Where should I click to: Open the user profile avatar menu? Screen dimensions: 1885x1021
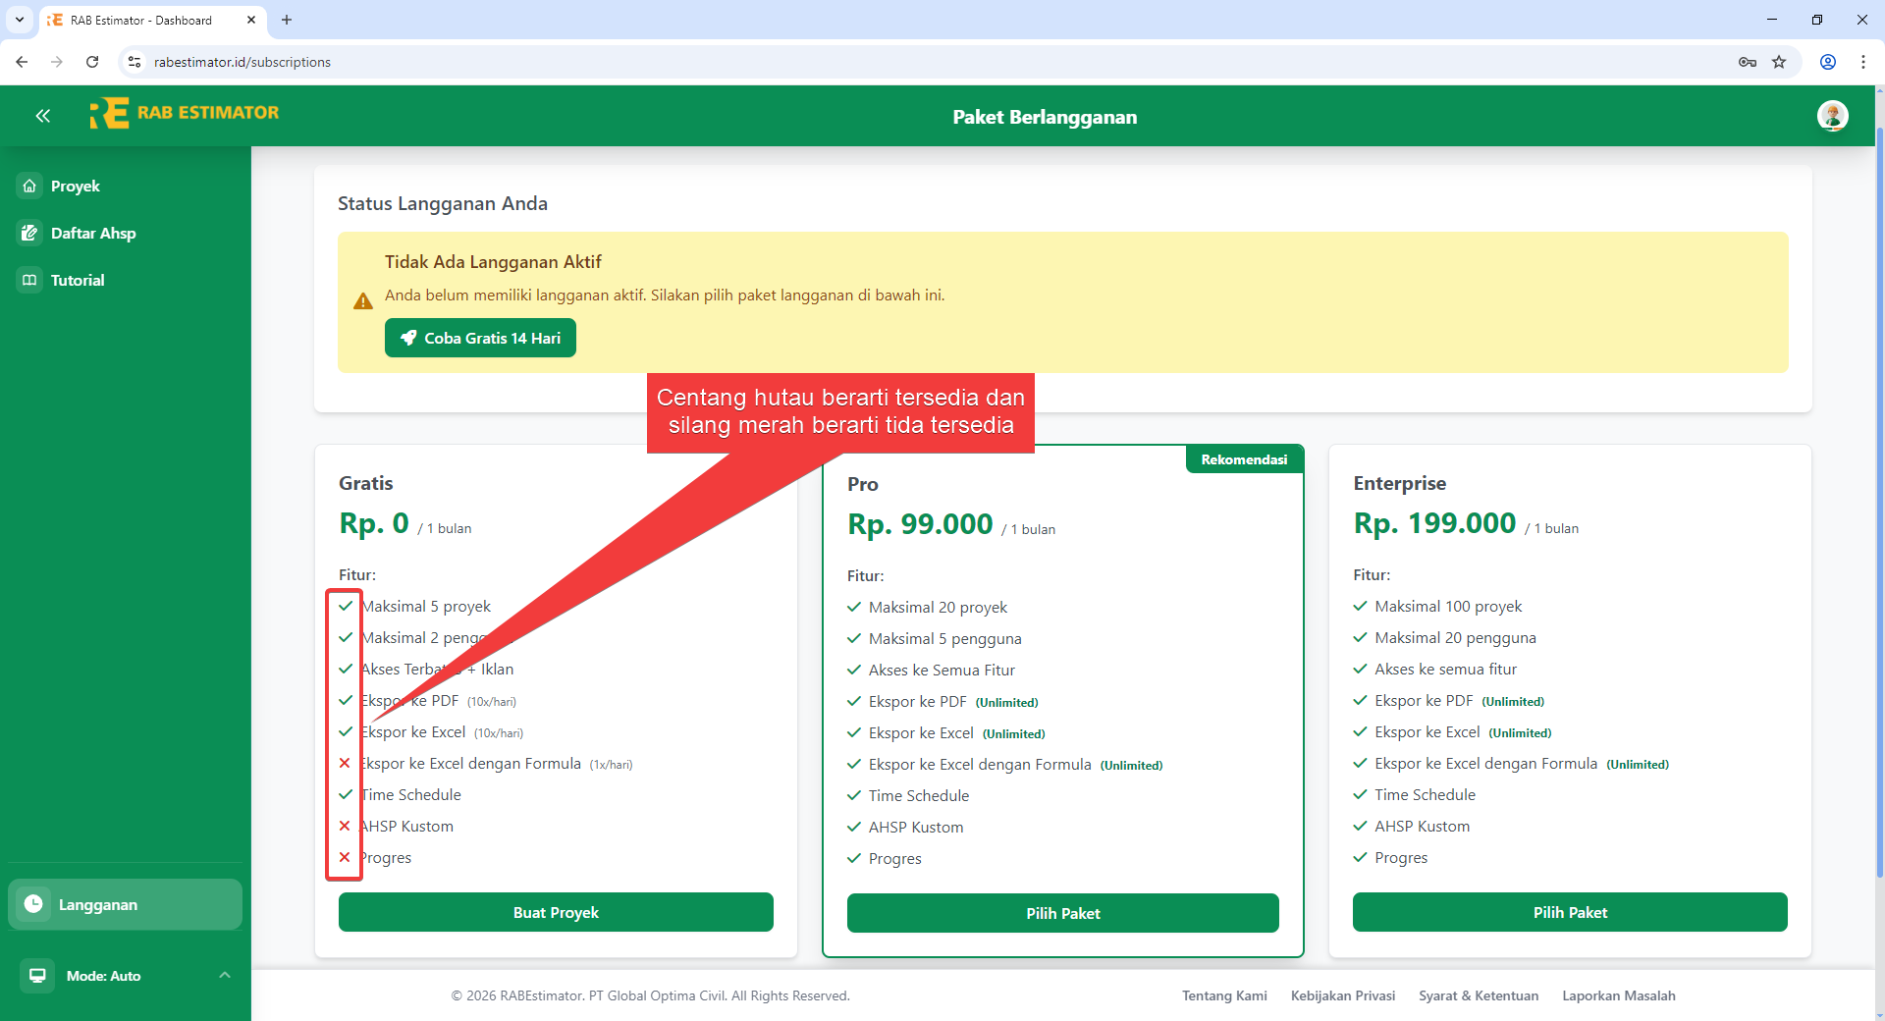[x=1834, y=116]
